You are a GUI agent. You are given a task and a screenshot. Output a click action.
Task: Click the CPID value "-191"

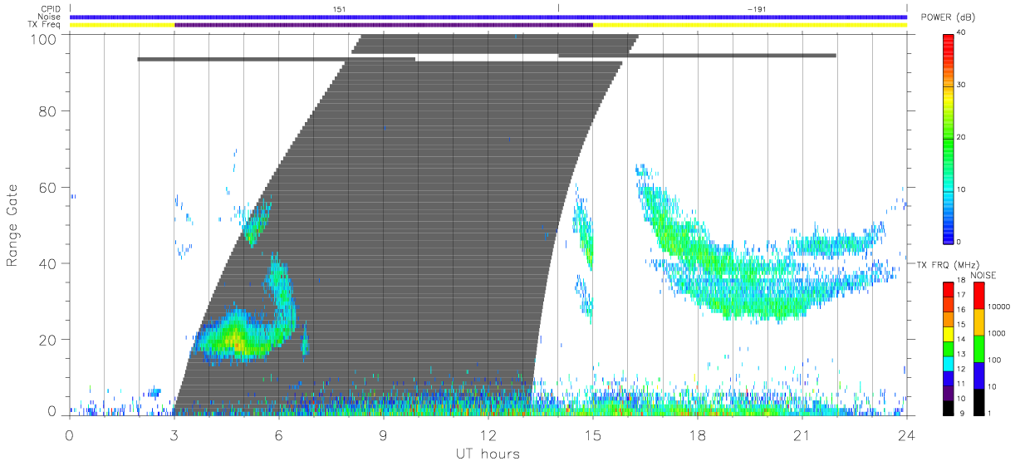coord(756,9)
